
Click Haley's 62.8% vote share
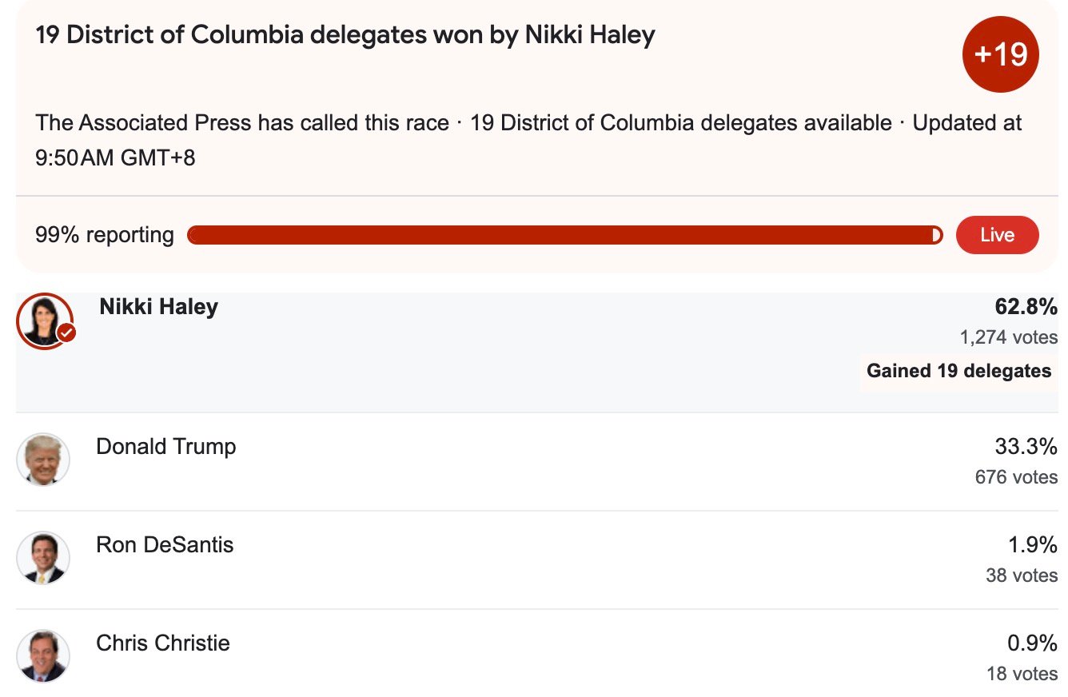click(1026, 307)
